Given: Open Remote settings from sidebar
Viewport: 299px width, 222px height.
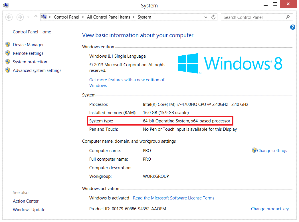Looking at the screenshot, I should (x=28, y=53).
